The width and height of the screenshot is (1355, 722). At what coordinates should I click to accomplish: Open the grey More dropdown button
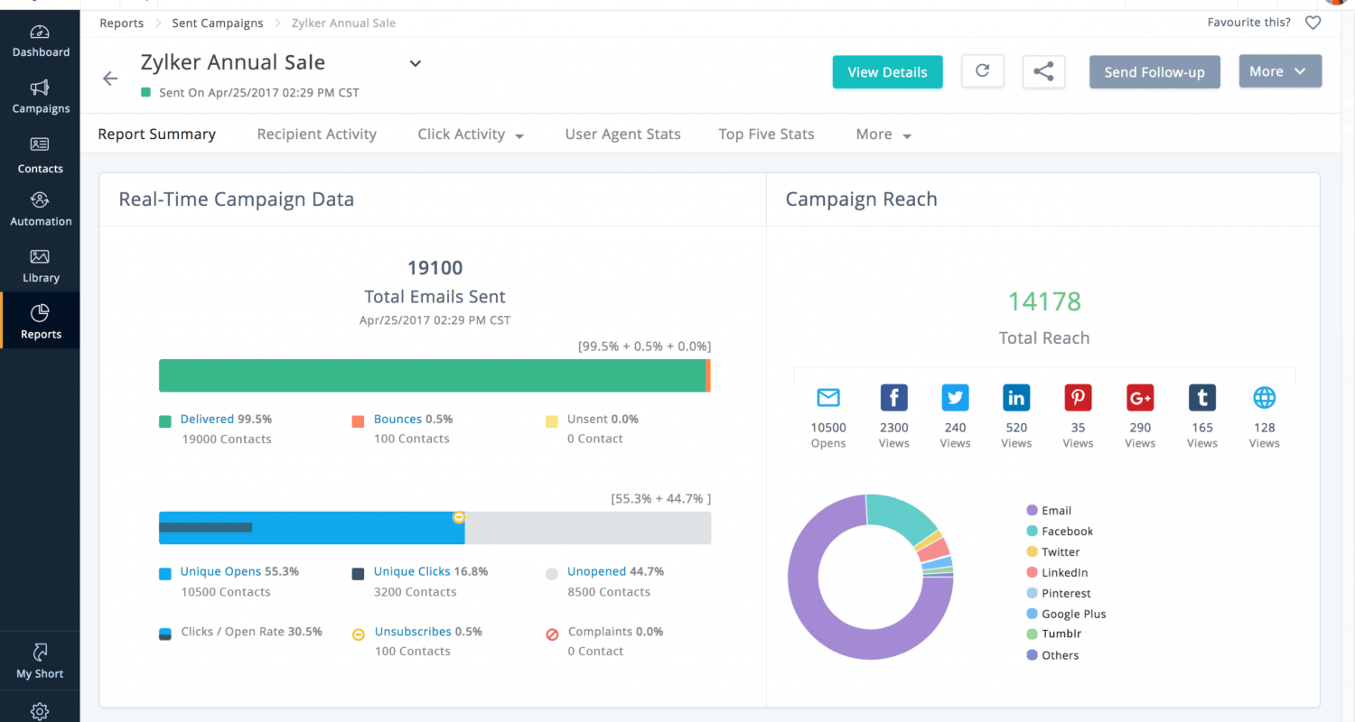point(1280,71)
